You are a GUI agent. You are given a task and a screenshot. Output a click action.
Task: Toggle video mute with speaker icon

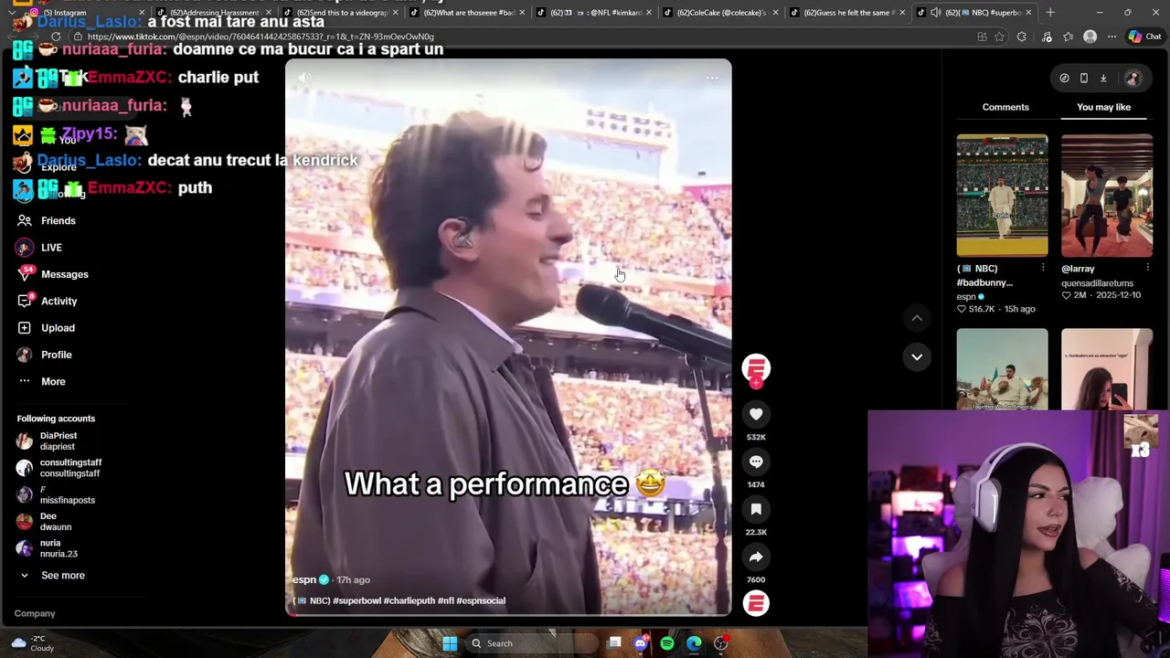pyautogui.click(x=305, y=79)
